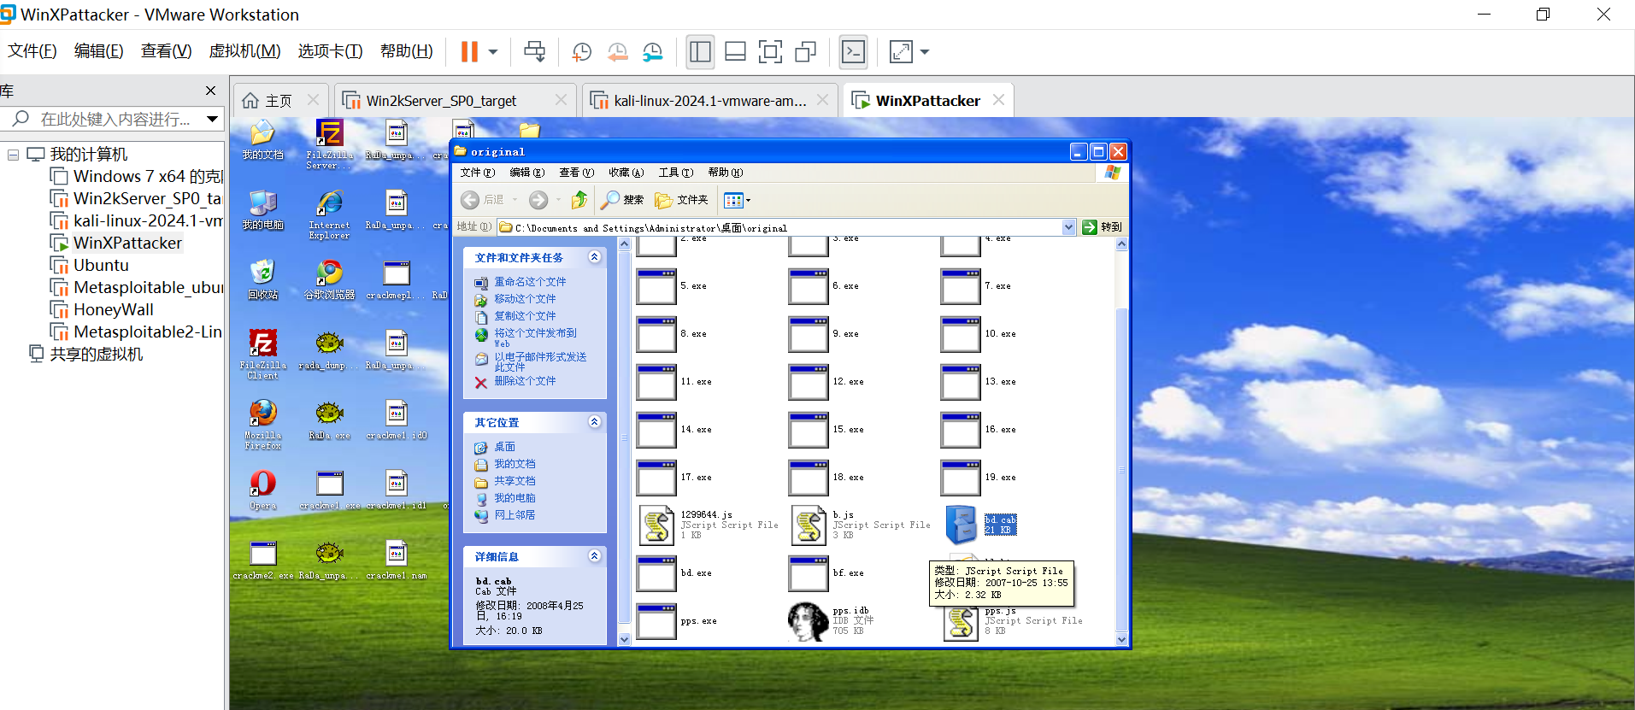The width and height of the screenshot is (1635, 710).
Task: Select the b.js script file
Action: pos(861,525)
